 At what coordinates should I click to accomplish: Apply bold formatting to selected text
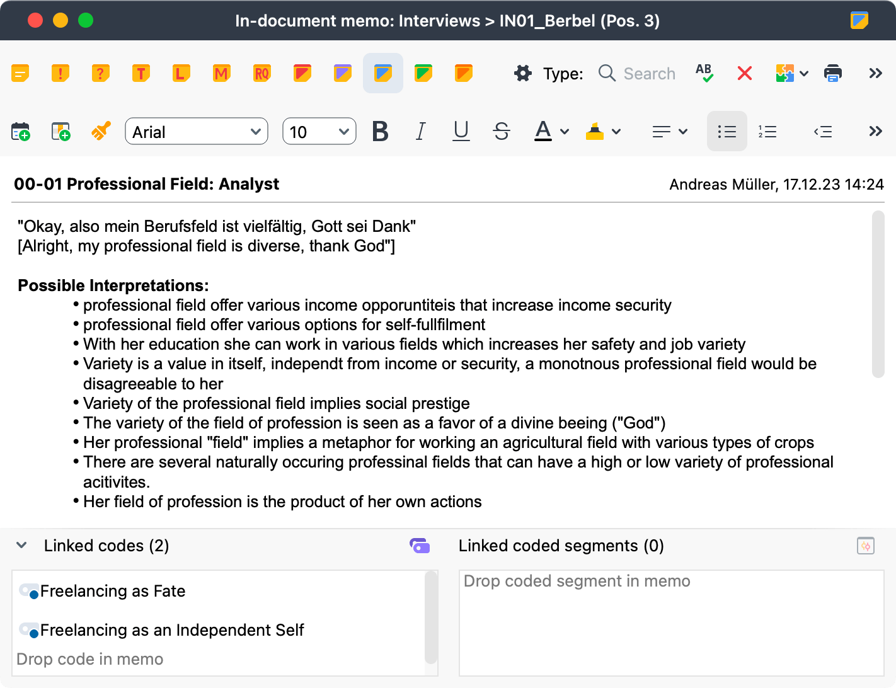[x=380, y=131]
